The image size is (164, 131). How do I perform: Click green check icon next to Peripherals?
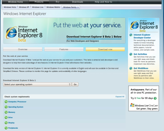pos(6,128)
